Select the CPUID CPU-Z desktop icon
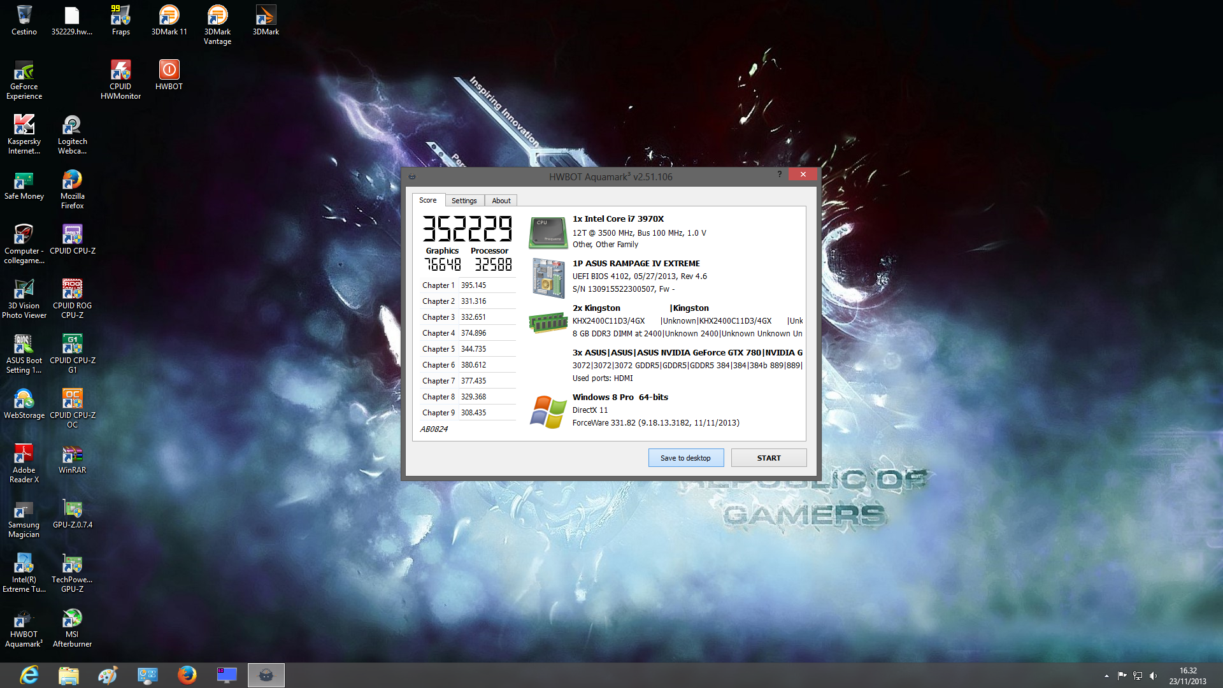The width and height of the screenshot is (1223, 688). (x=72, y=240)
